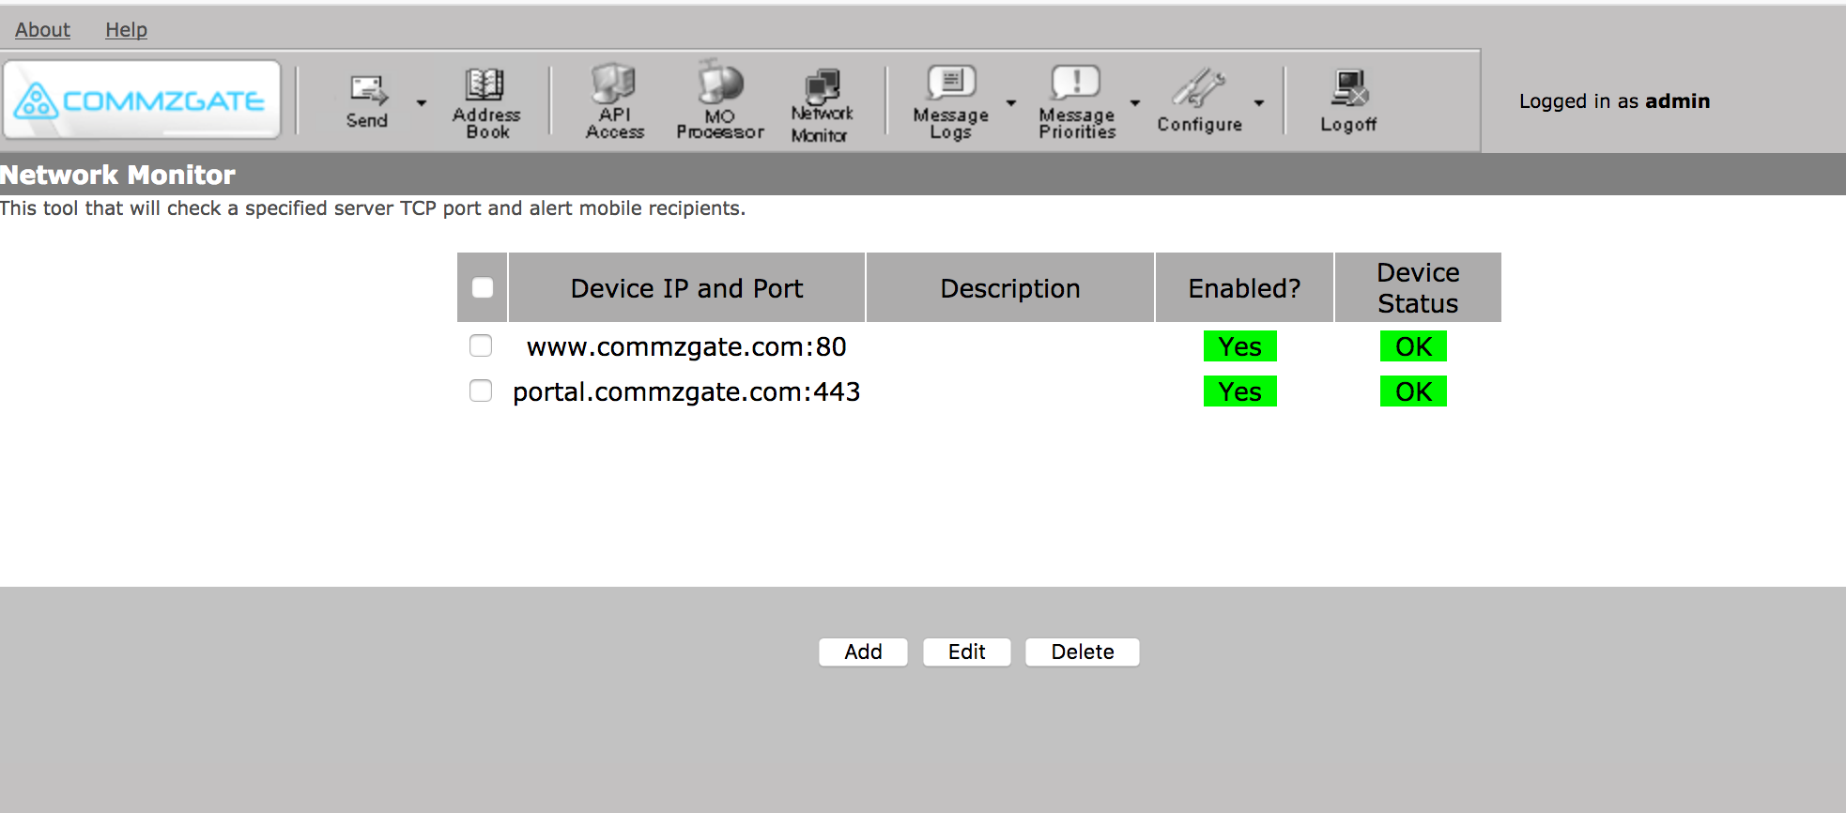Click the OK status for www.commzgate.com:80

pos(1413,346)
